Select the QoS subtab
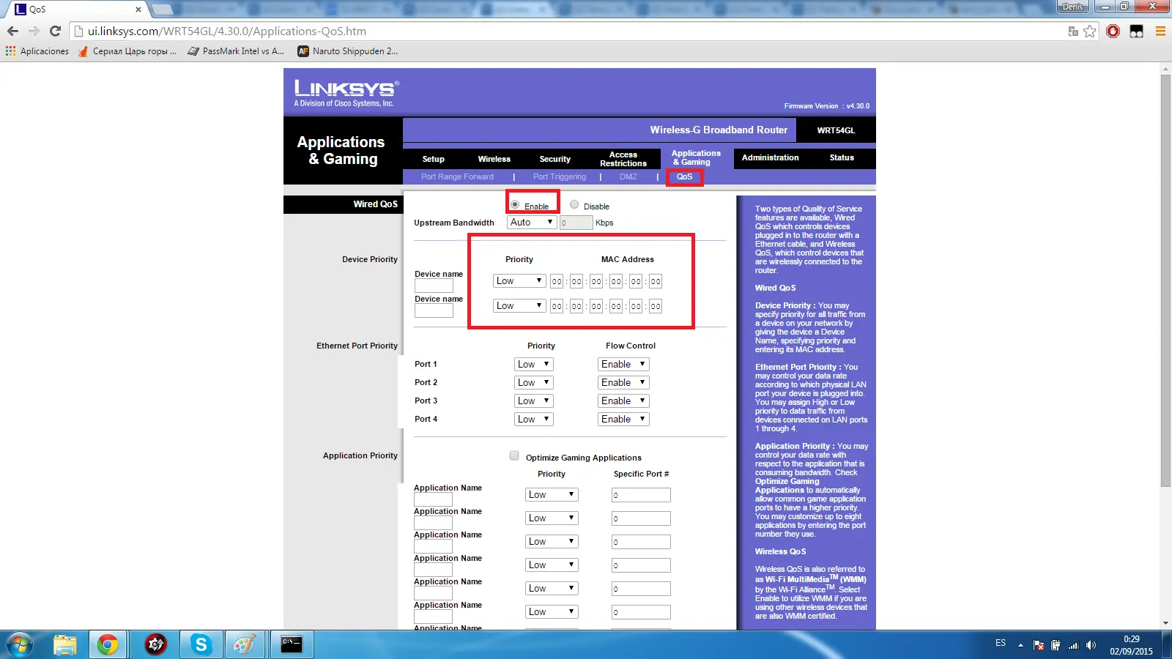Viewport: 1172px width, 659px height. pyautogui.click(x=684, y=176)
